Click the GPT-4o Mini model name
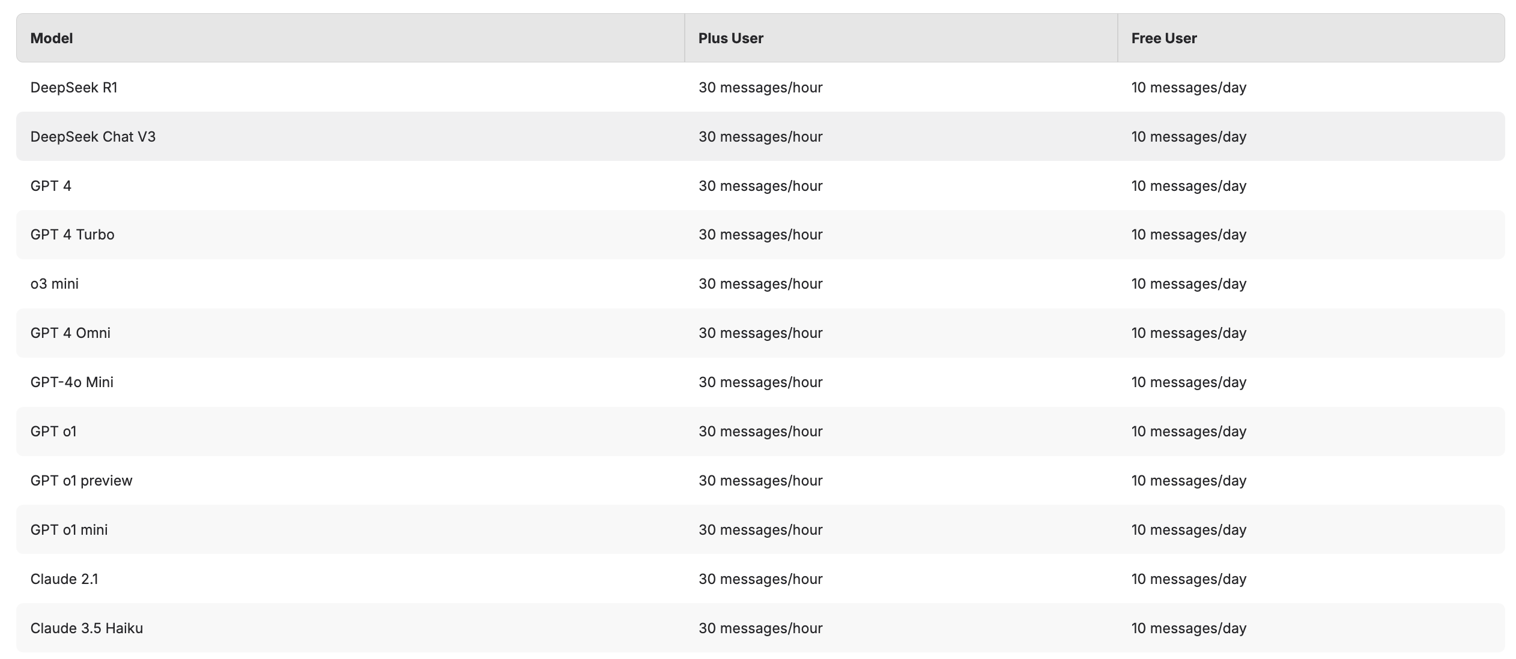 point(72,382)
